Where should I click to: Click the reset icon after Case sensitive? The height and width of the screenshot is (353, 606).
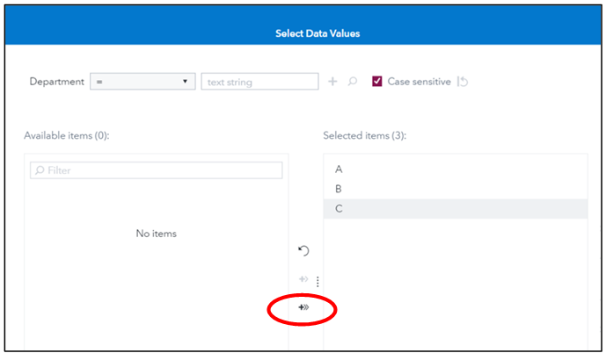[x=464, y=82]
